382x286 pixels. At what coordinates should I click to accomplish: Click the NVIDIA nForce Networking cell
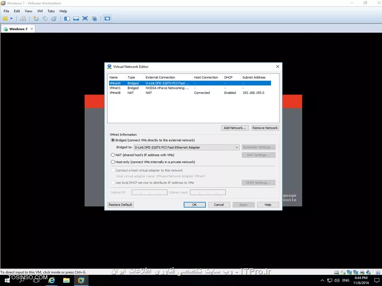[x=167, y=88]
